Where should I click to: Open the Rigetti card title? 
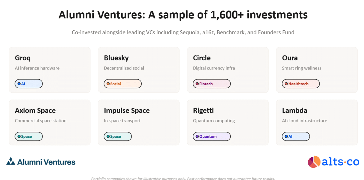click(203, 111)
